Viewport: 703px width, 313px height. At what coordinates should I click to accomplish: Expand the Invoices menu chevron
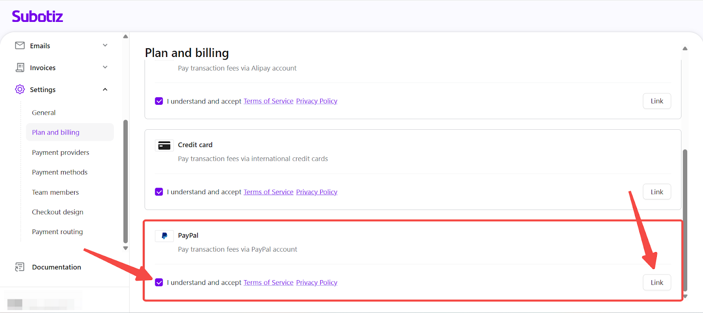tap(105, 68)
